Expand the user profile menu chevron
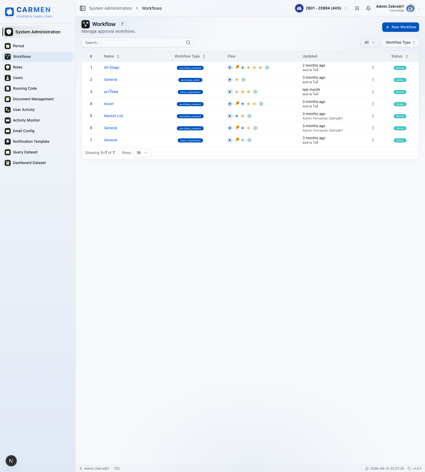The height and width of the screenshot is (472, 425). coord(419,8)
